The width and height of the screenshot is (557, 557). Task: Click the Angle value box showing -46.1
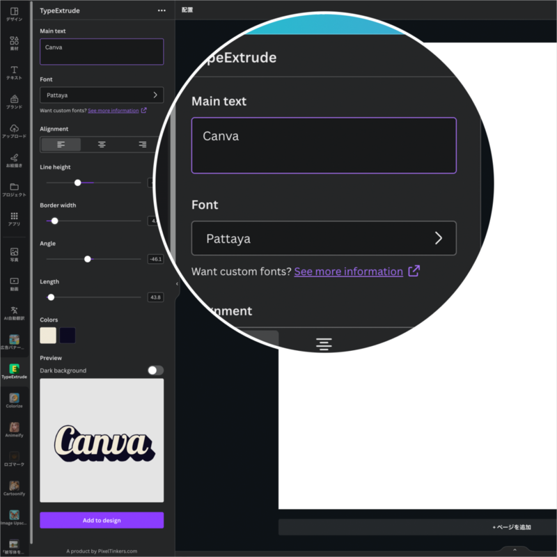155,259
